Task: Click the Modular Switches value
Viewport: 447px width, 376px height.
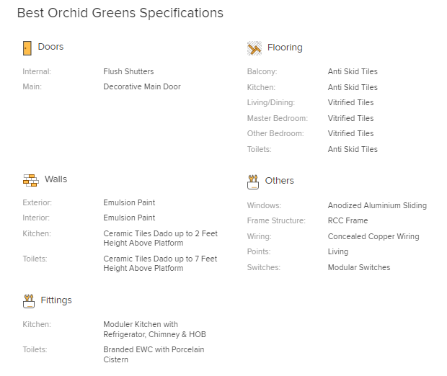Action: (359, 267)
